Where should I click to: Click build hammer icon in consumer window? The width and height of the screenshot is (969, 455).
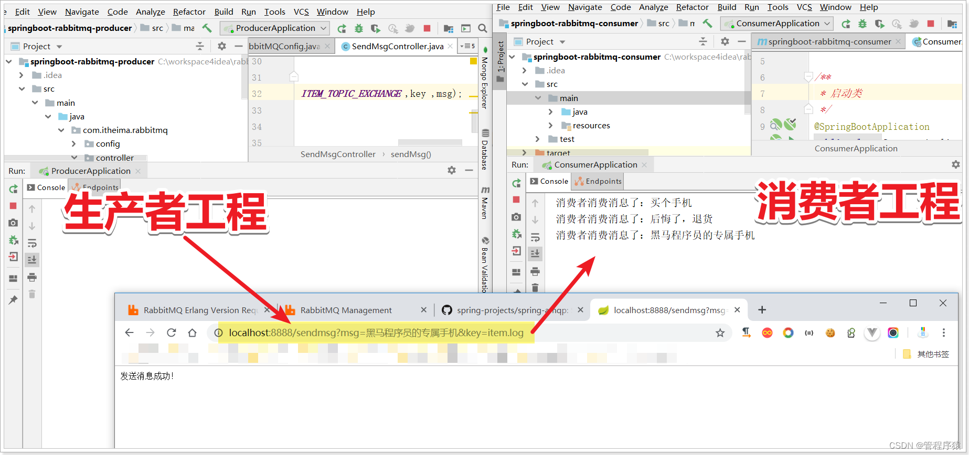tap(707, 23)
